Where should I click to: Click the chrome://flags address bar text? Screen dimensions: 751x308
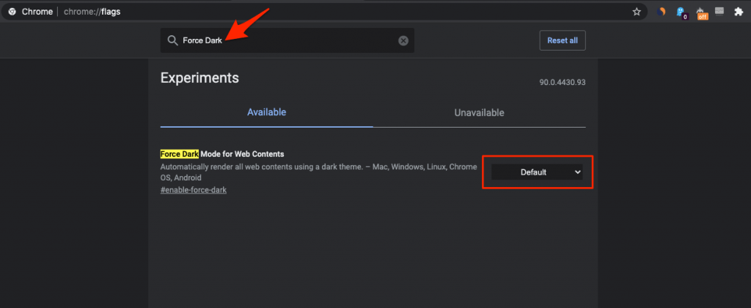(92, 12)
